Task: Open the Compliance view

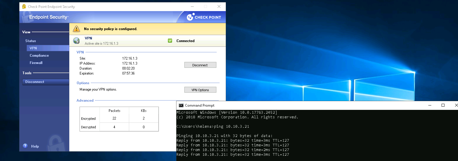Action: tap(39, 56)
